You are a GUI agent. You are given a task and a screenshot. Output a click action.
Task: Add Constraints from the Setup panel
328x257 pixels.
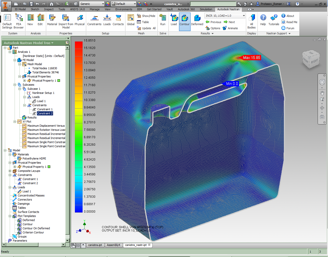click(94, 20)
